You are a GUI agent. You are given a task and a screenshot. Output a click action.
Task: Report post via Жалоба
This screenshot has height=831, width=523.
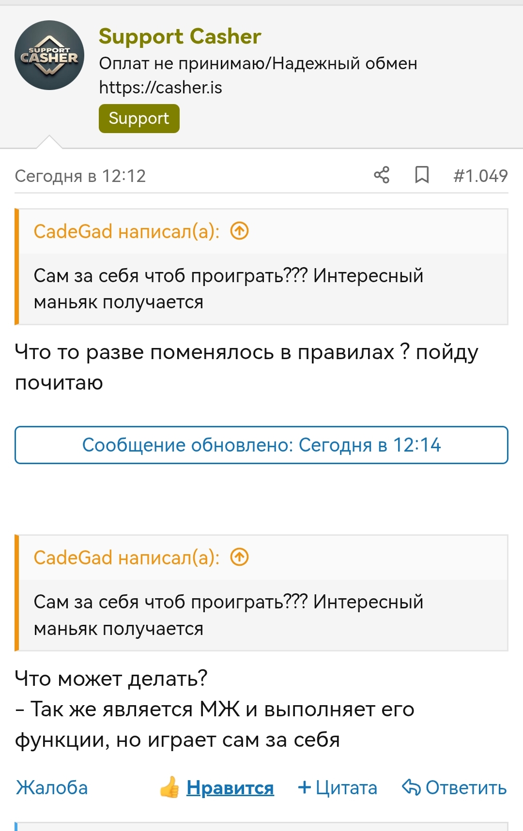[x=52, y=788]
